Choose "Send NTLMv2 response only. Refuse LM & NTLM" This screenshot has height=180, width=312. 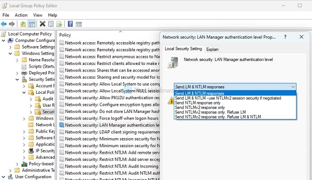tap(218, 116)
